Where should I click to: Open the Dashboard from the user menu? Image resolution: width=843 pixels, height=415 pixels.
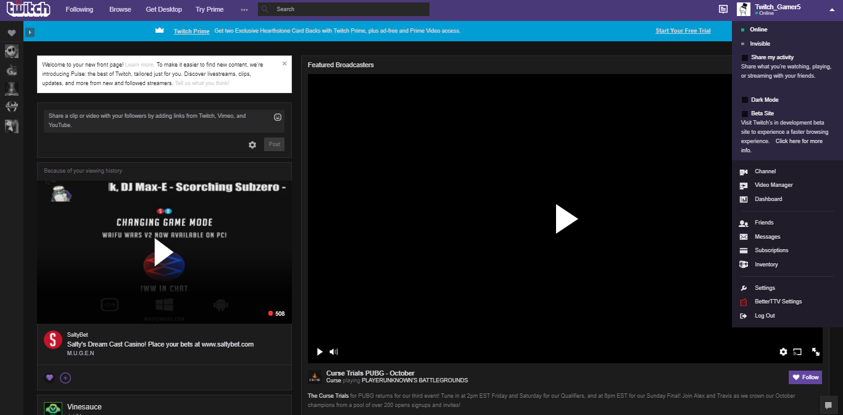point(768,199)
